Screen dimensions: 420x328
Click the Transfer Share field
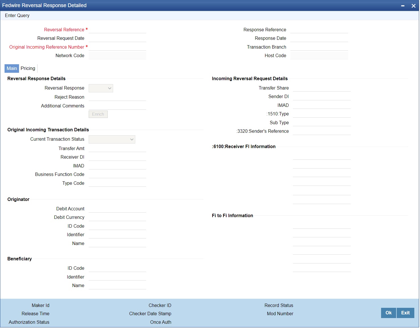point(322,88)
